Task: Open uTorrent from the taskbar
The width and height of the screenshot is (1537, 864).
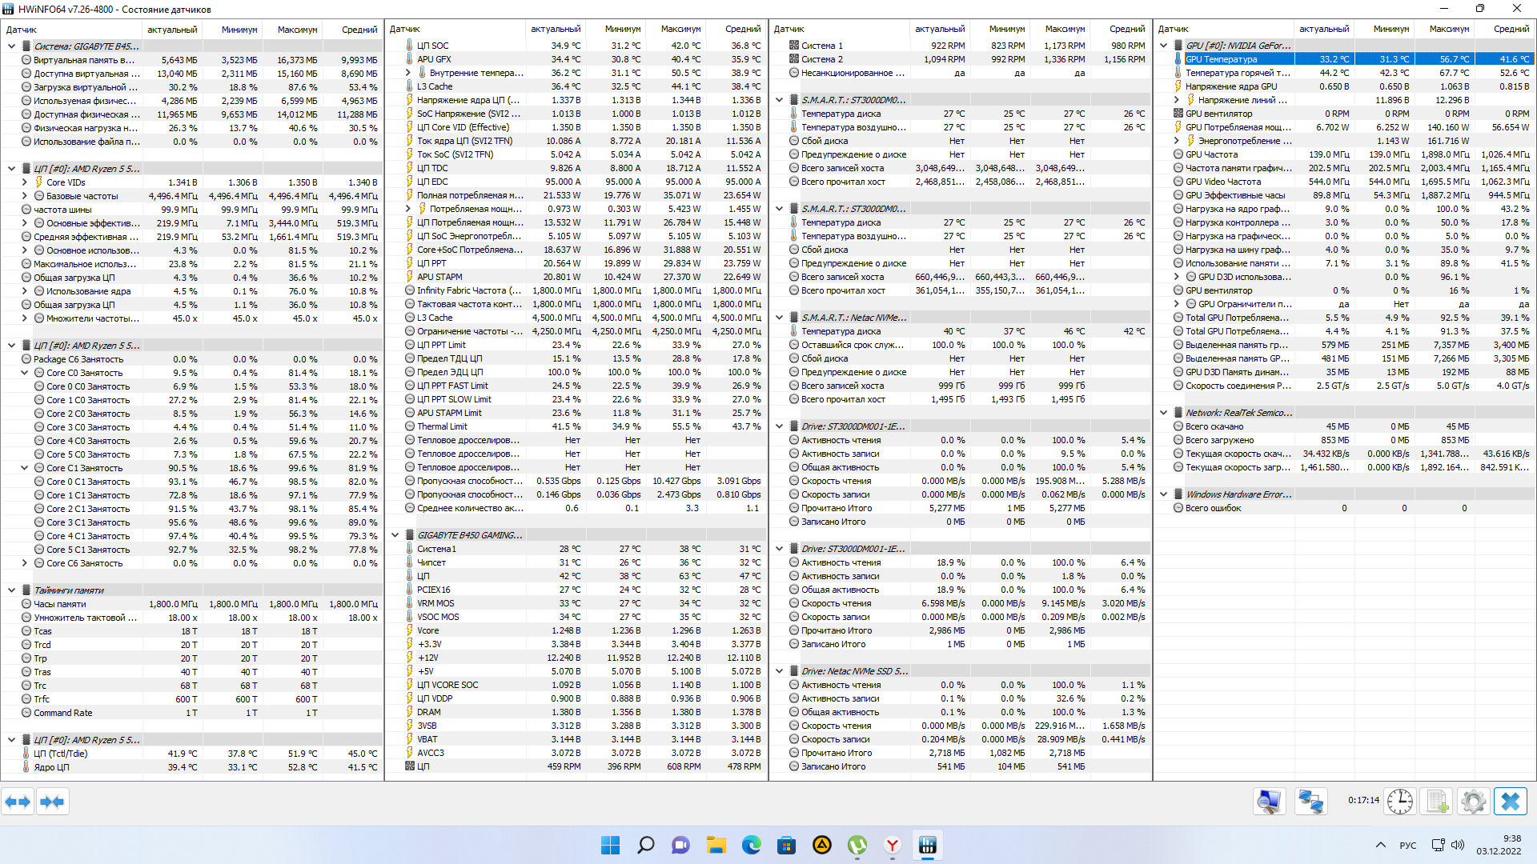Action: pos(857,845)
